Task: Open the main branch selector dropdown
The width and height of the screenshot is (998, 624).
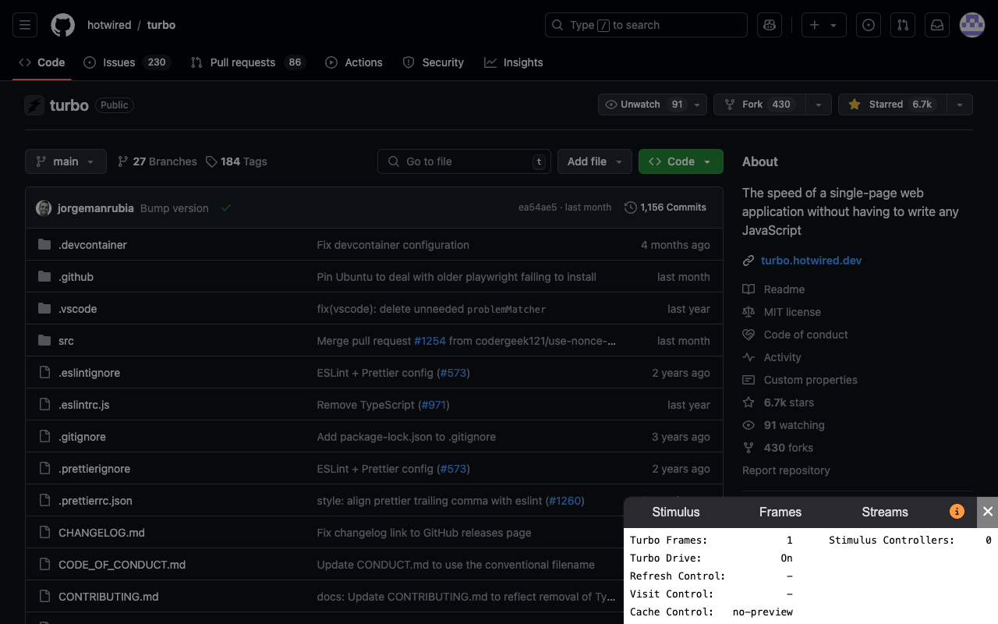Action: click(x=65, y=161)
